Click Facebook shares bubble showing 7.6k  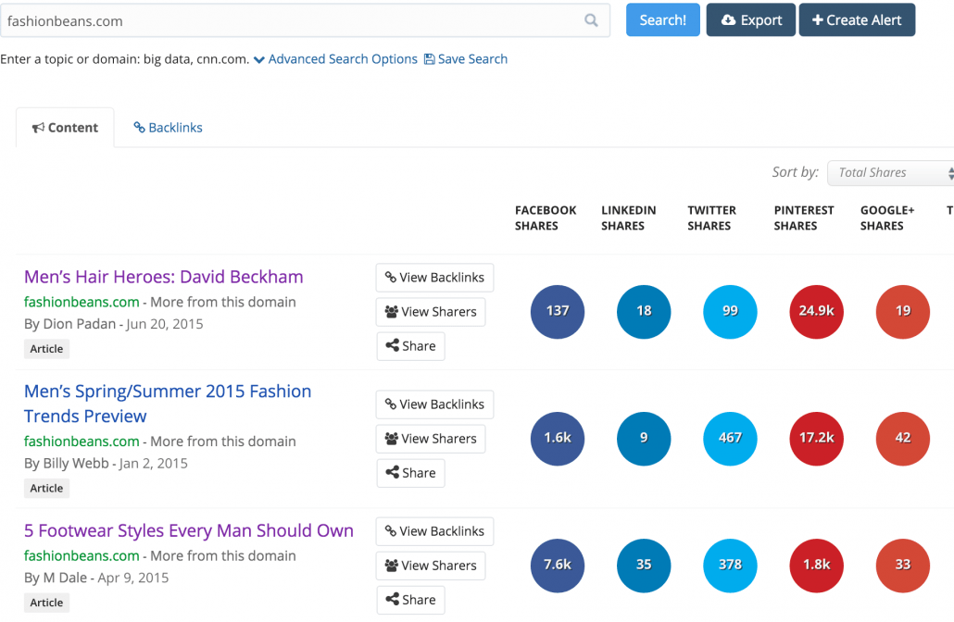point(558,565)
